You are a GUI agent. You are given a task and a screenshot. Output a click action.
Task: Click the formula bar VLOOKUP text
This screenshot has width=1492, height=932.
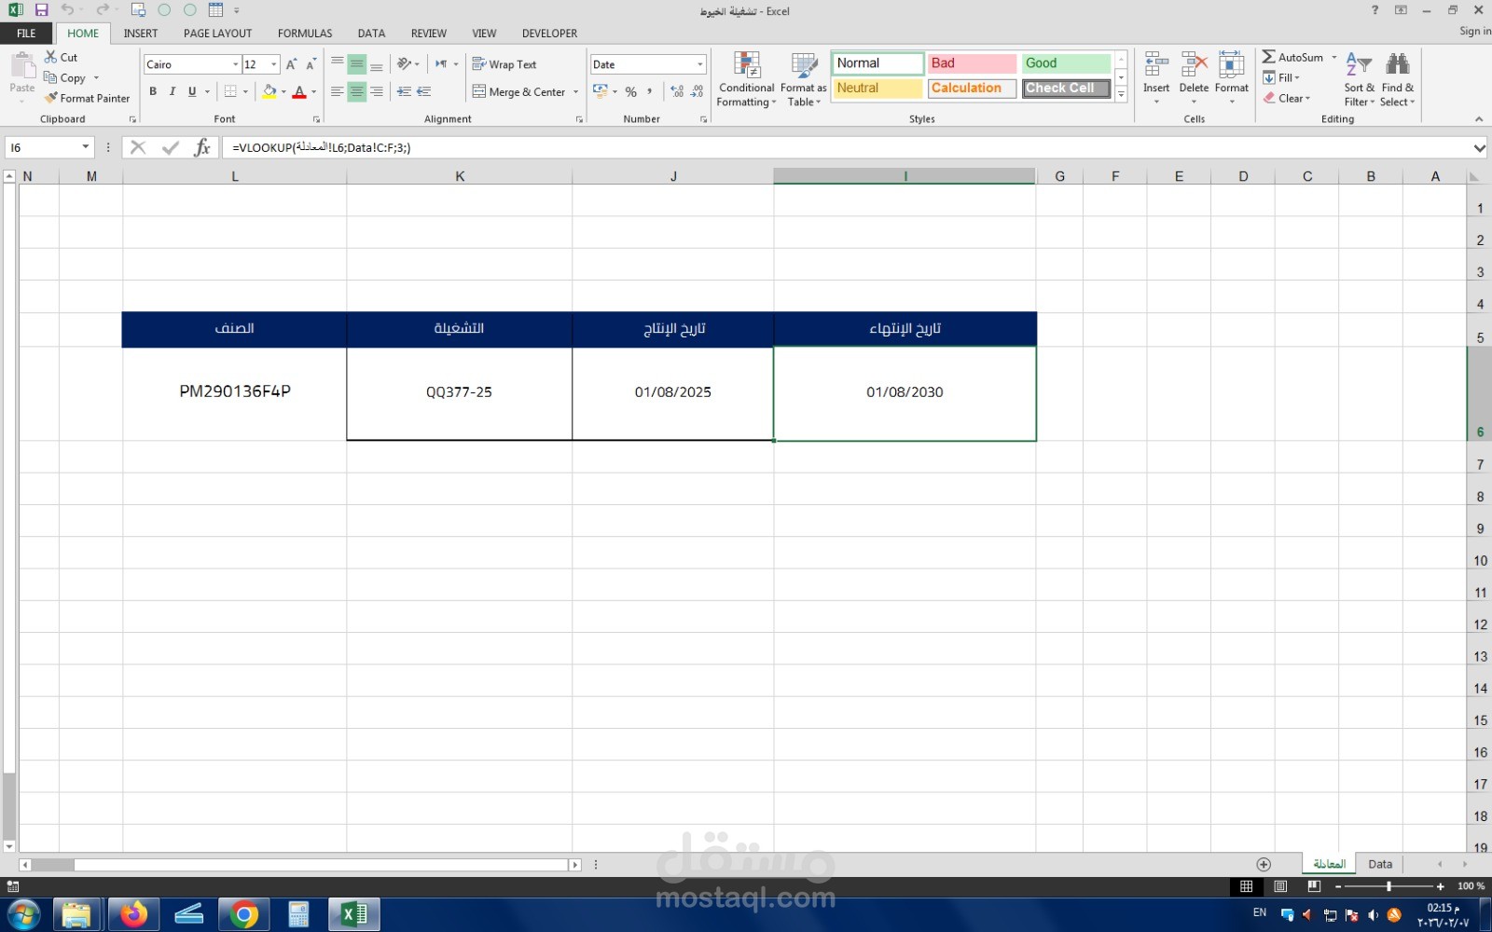[322, 147]
